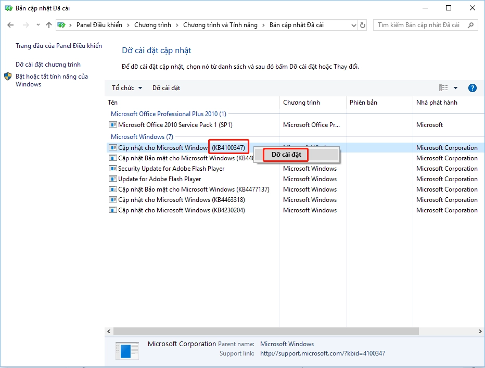
Task: Open the breadcrumb dropdown chevron after Bản cập nhật Đã cài
Action: 353,24
